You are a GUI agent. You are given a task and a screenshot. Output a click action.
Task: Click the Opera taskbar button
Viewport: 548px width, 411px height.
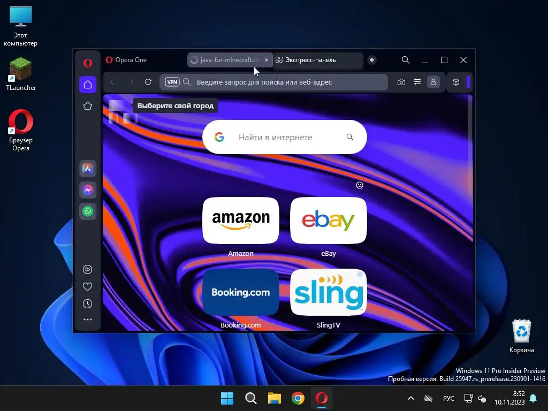click(x=322, y=398)
